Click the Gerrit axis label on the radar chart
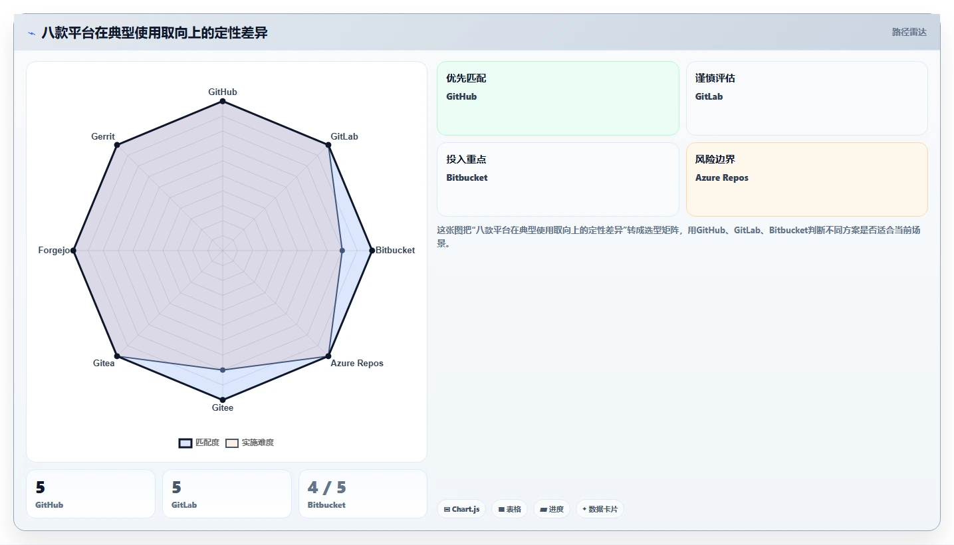This screenshot has height=545, width=954. click(103, 136)
